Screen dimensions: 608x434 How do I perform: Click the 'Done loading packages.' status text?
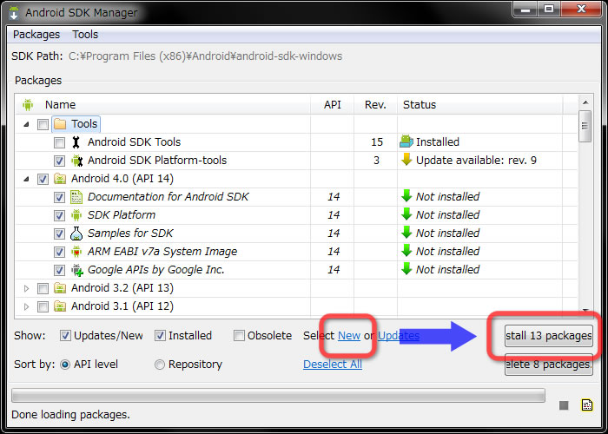tap(70, 415)
